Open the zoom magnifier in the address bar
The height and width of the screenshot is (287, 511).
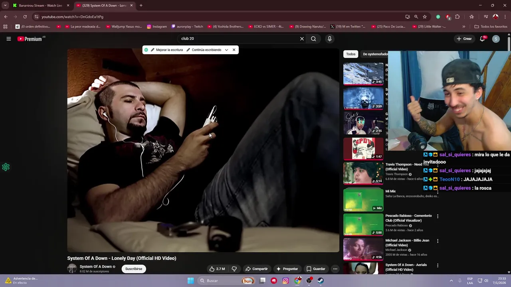(x=416, y=17)
